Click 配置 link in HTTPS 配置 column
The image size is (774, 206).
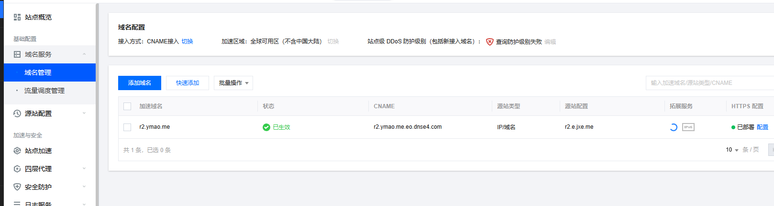point(763,127)
